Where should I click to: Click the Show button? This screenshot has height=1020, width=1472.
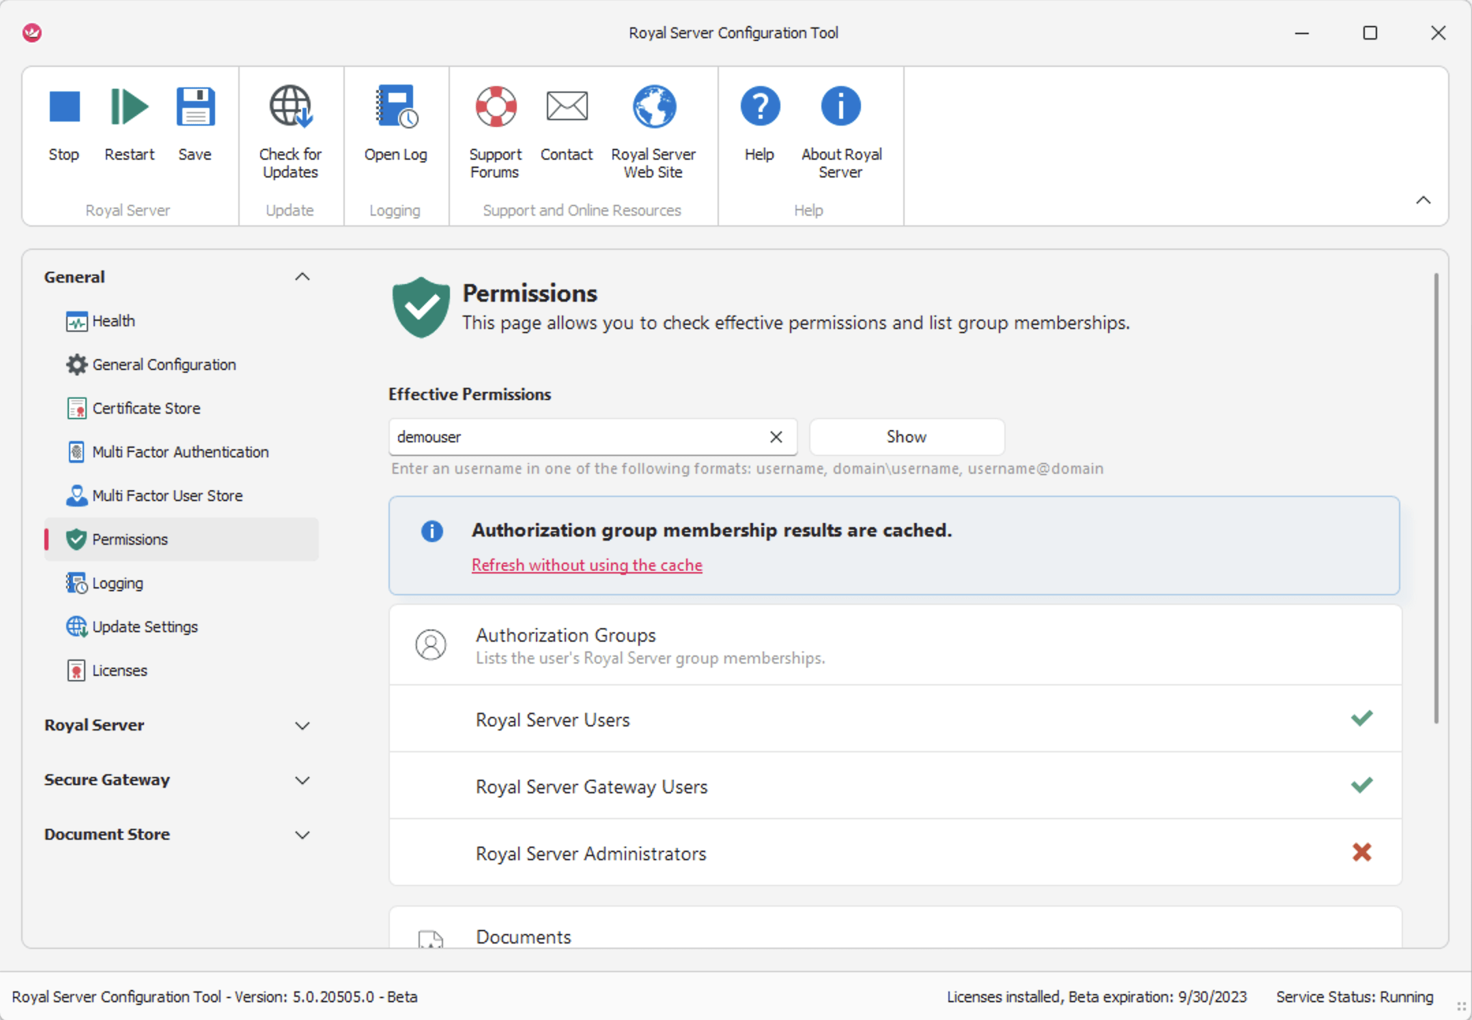(x=907, y=437)
